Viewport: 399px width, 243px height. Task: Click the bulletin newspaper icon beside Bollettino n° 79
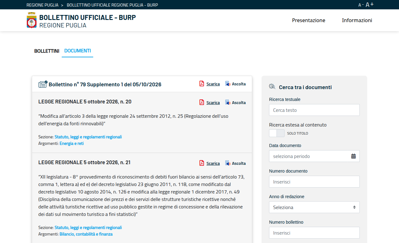tap(43, 84)
